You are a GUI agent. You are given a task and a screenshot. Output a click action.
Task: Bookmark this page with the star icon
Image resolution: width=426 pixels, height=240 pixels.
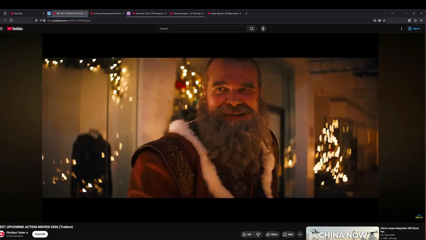384,20
